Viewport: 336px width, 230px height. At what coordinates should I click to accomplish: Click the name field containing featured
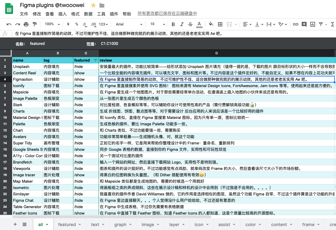point(37,44)
